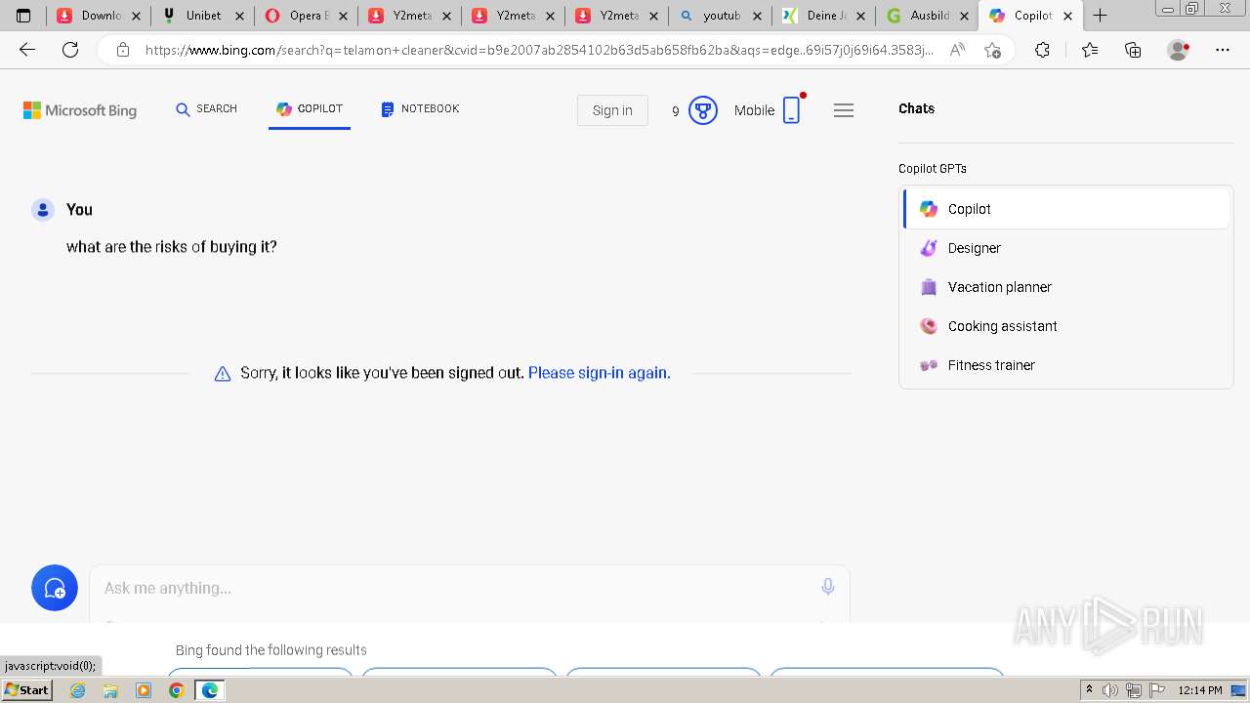Image resolution: width=1250 pixels, height=703 pixels.
Task: Choose the Designer GPT
Action: [x=1066, y=248]
